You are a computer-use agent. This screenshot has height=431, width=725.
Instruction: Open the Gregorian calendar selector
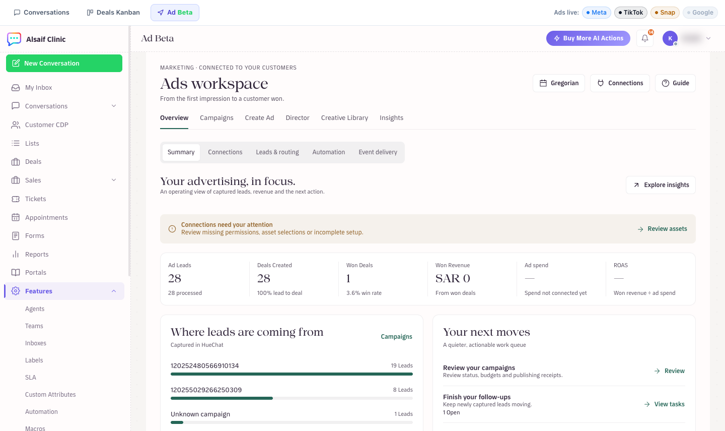[559, 83]
